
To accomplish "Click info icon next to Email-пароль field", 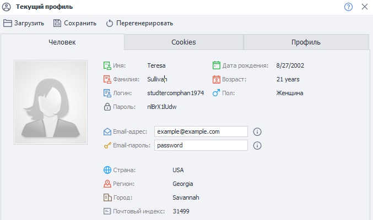I will 257,146.
